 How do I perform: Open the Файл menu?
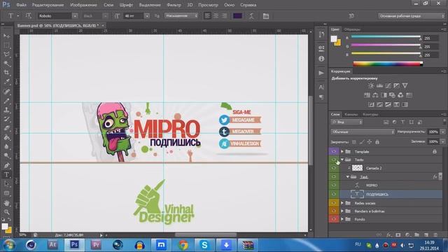point(21,5)
